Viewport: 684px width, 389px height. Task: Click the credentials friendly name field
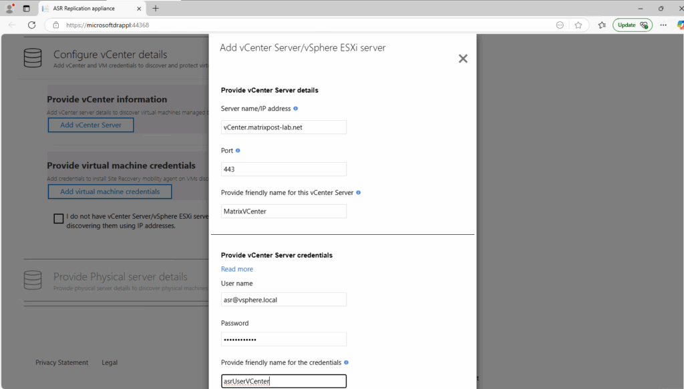[x=283, y=381]
